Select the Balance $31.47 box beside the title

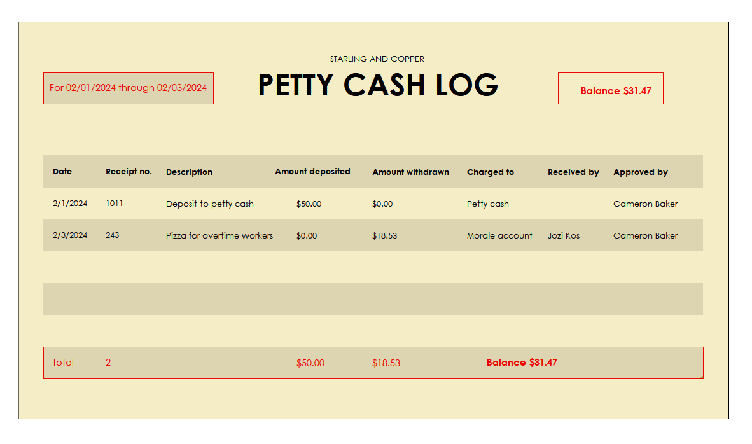[615, 91]
